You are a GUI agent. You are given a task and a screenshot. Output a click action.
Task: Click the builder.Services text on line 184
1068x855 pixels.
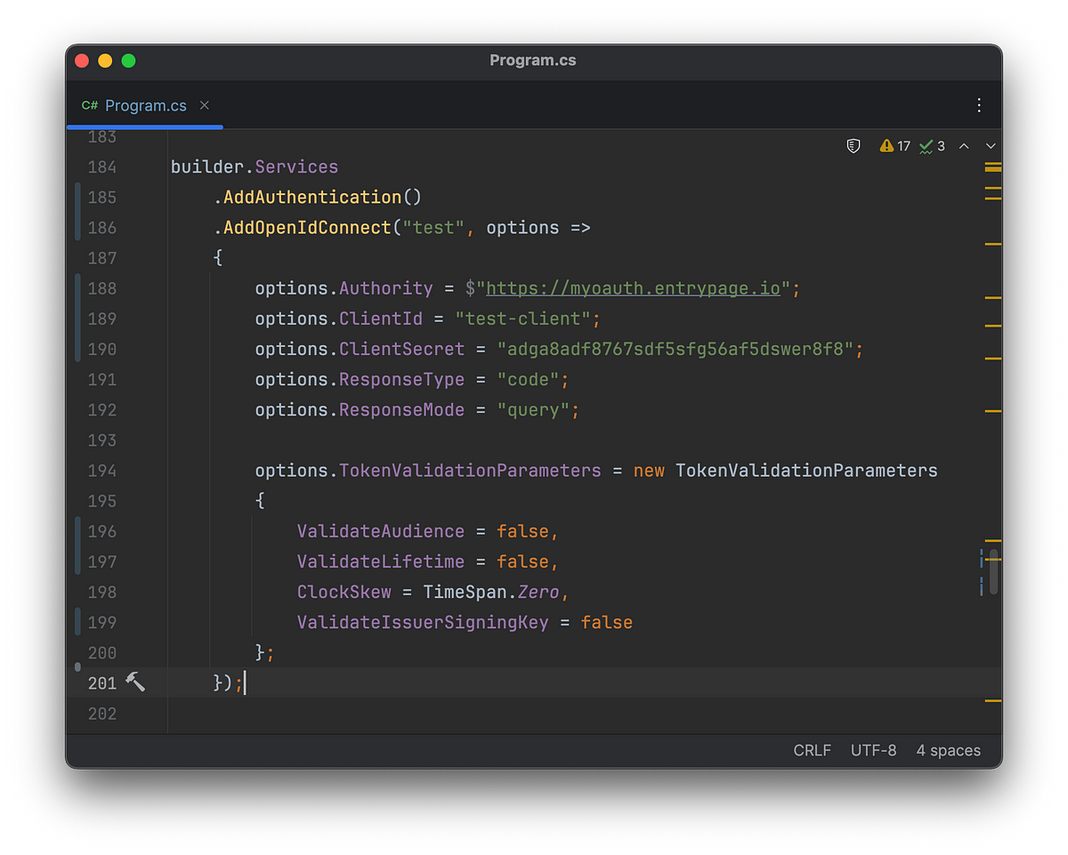click(x=255, y=167)
